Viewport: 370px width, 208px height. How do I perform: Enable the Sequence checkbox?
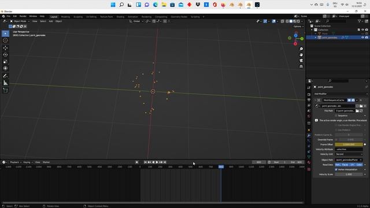[x=336, y=116]
